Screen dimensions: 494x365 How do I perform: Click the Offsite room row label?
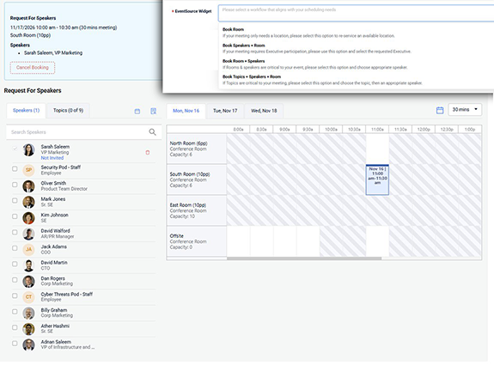197,241
